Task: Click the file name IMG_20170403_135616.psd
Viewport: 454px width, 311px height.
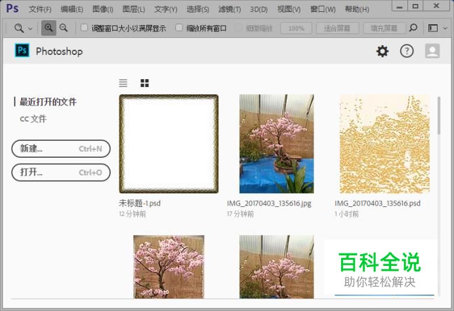Action: coord(377,204)
